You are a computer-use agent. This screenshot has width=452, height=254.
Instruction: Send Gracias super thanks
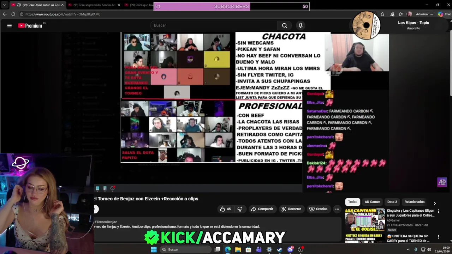319,209
